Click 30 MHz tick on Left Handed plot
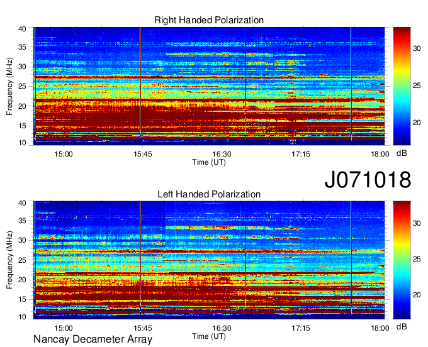Screen dimensions: 428x347 (22, 240)
